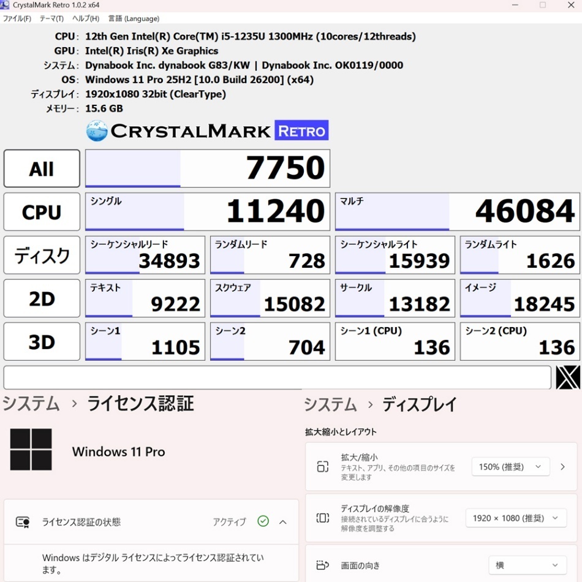This screenshot has height=582, width=582.
Task: Close the CrystalMark Retro window
Action: pos(571,5)
